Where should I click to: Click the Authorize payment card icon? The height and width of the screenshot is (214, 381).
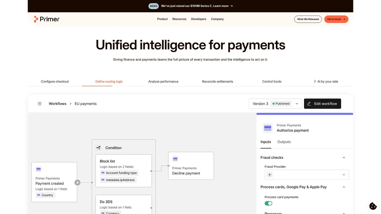click(x=268, y=128)
